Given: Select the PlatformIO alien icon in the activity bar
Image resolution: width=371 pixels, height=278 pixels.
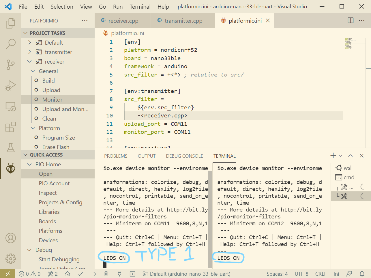Looking at the screenshot, I should (x=11, y=168).
